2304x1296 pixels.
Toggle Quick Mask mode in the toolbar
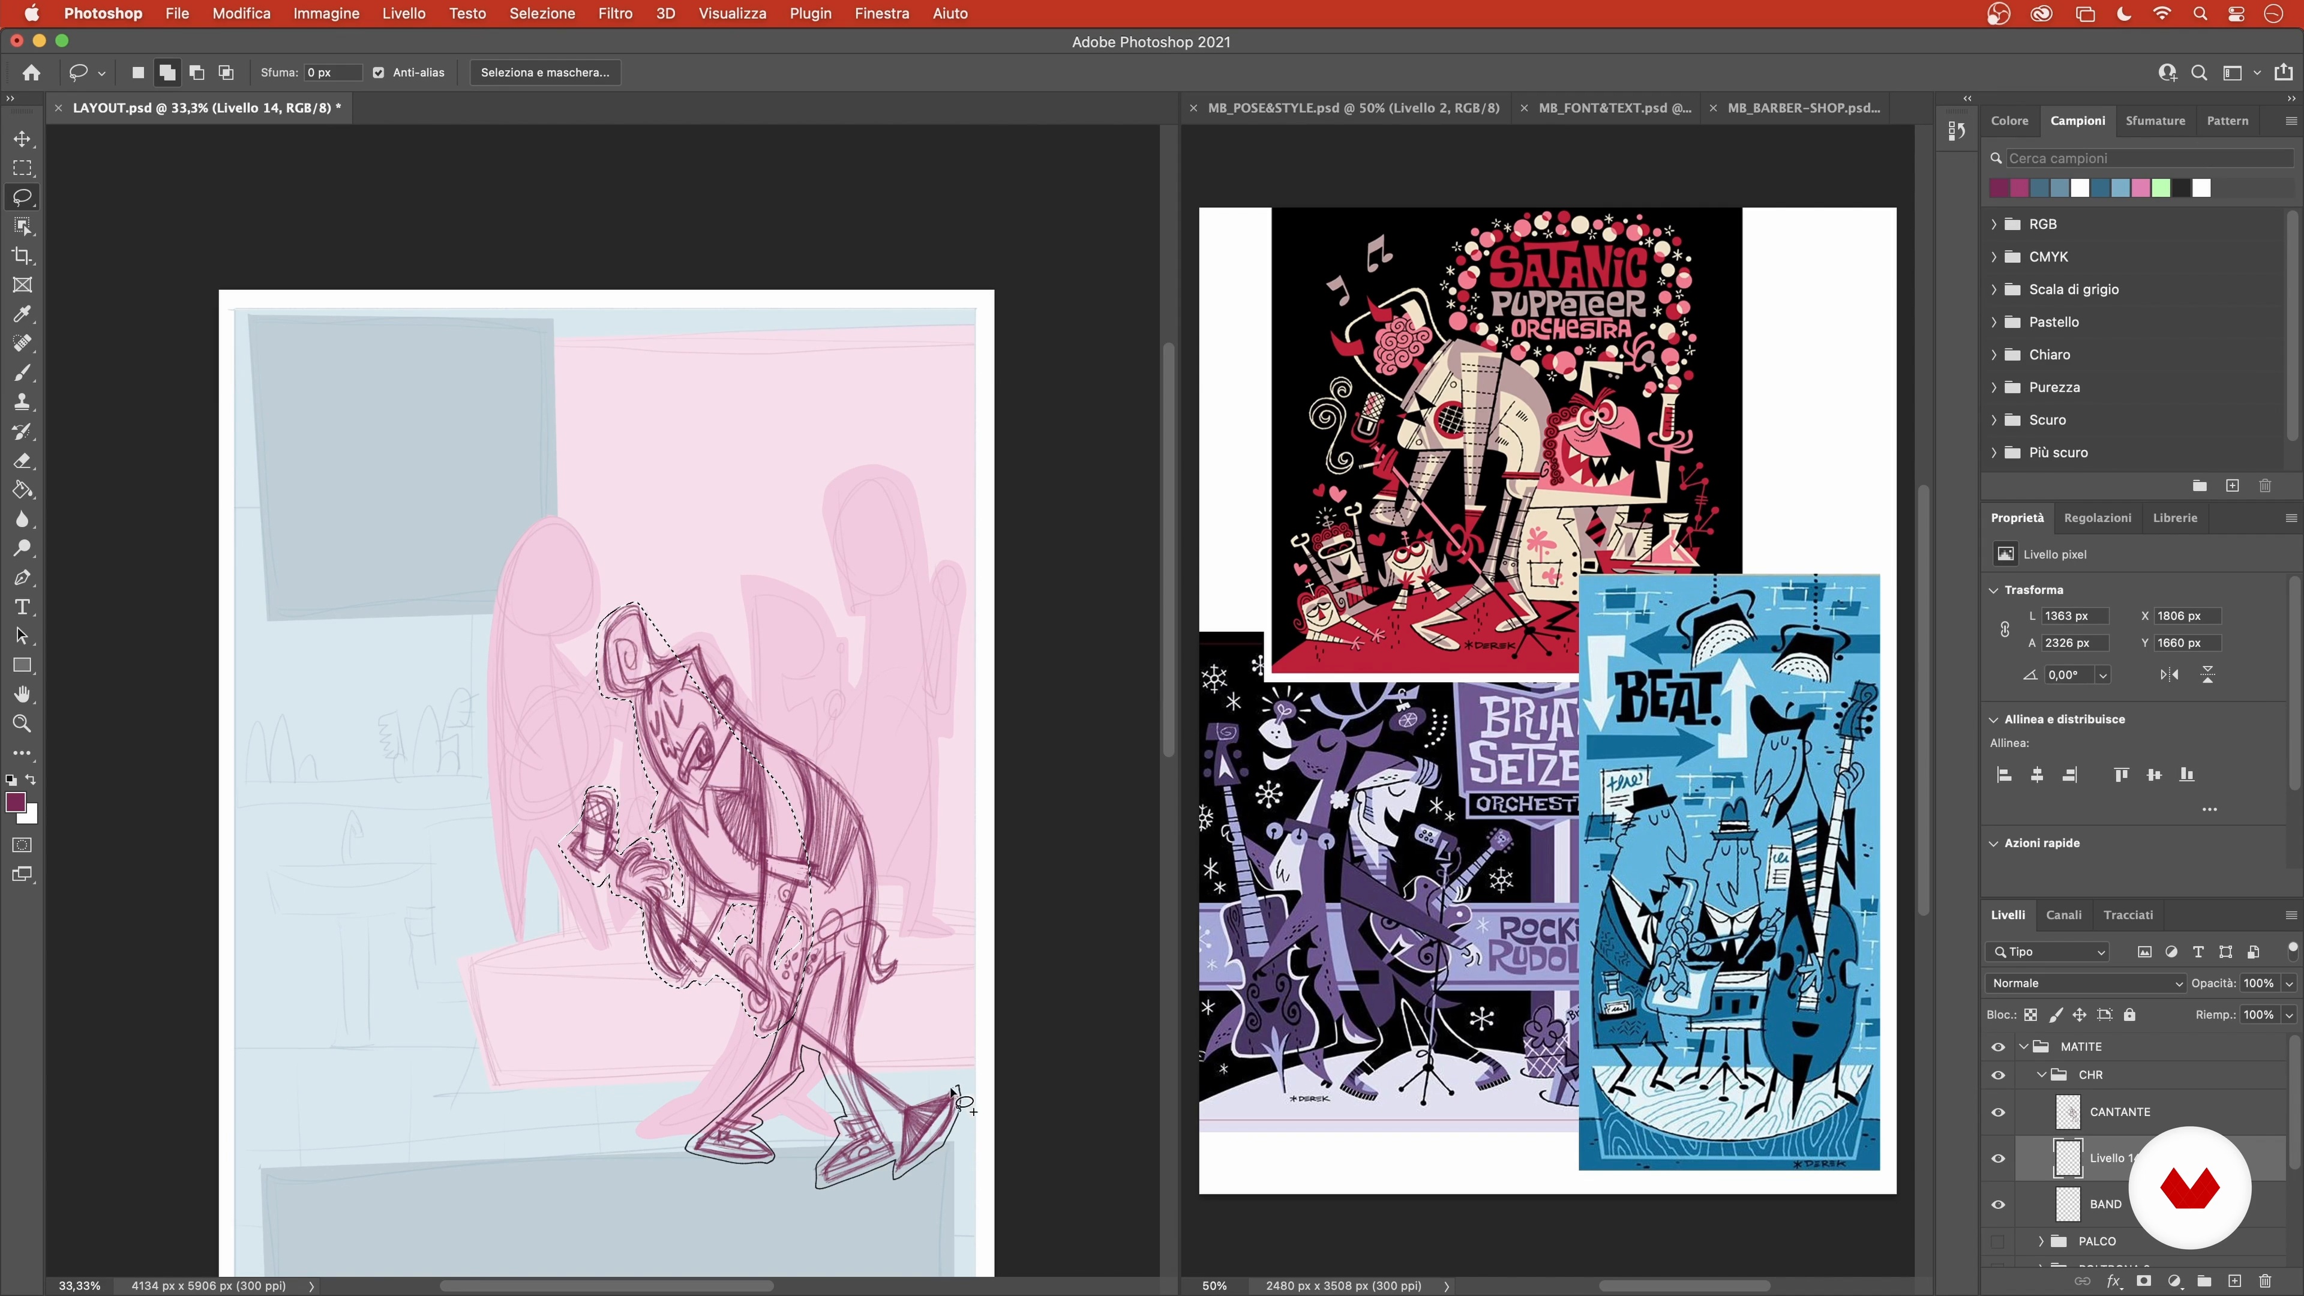[22, 845]
